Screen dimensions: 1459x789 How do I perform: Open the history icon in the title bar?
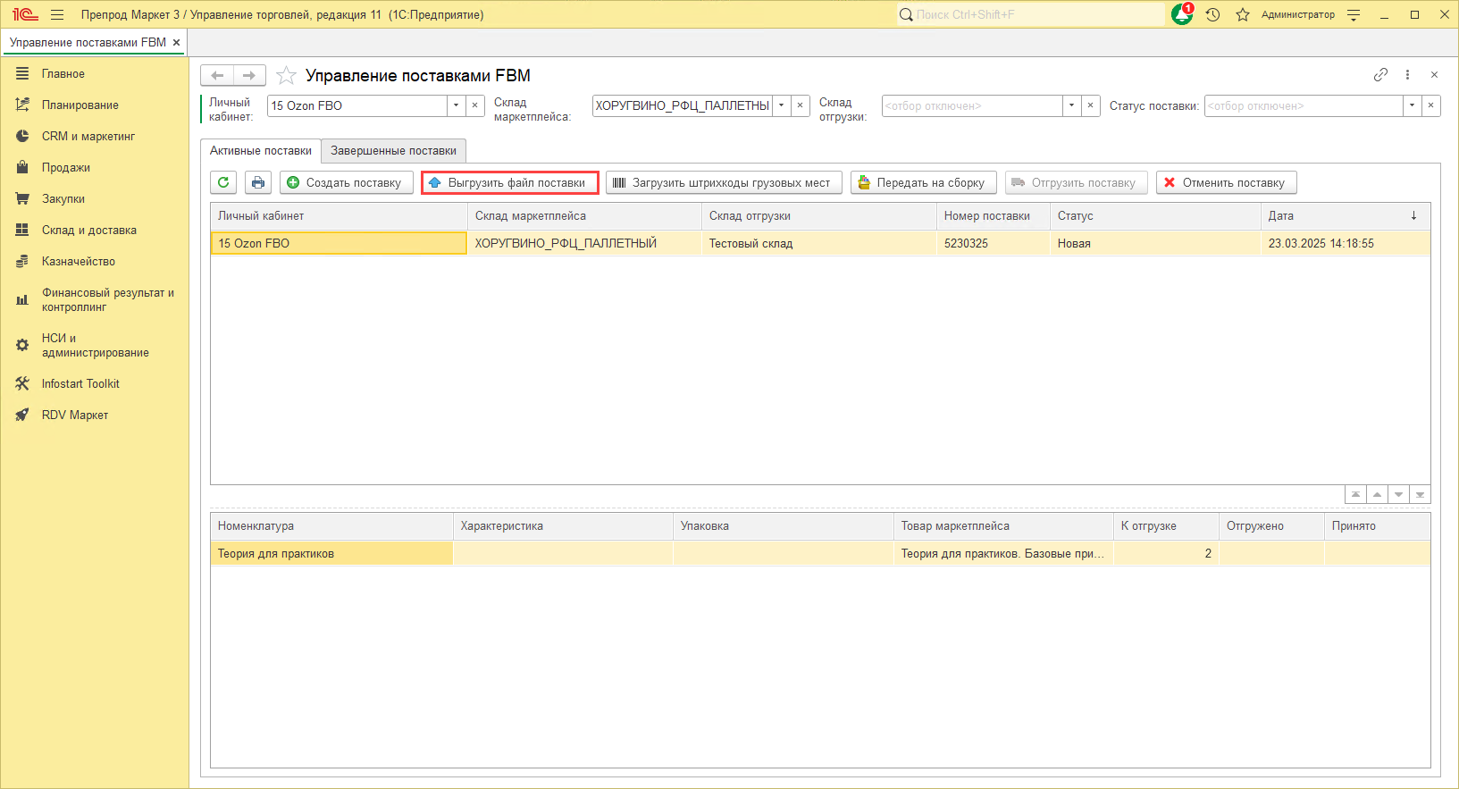pos(1212,14)
